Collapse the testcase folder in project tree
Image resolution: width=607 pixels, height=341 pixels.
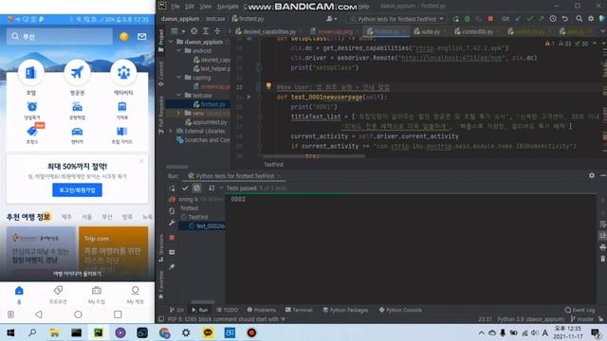(x=179, y=95)
